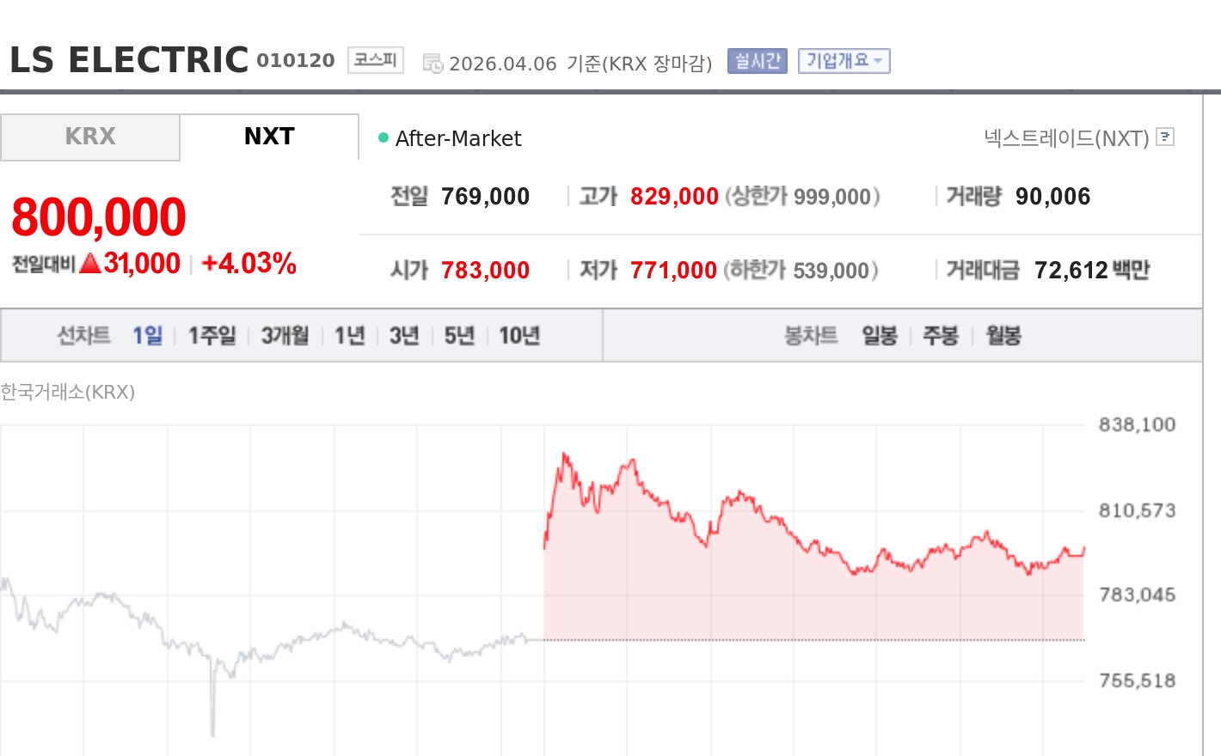Viewport: 1221px width, 756px height.
Task: Switch to the KRX tab
Action: tap(89, 136)
